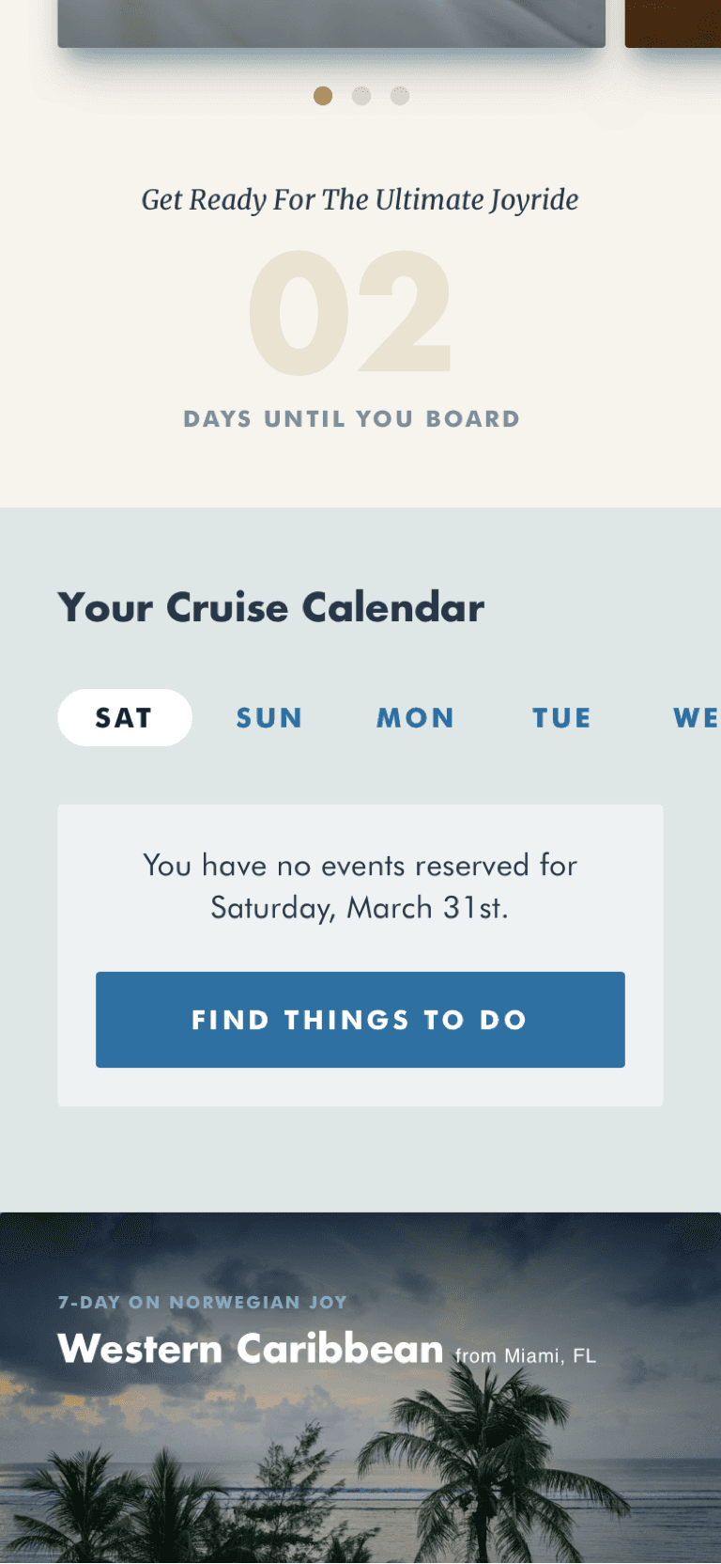Click the Days Until You Board label
Image resolution: width=721 pixels, height=1564 pixels.
coord(352,419)
